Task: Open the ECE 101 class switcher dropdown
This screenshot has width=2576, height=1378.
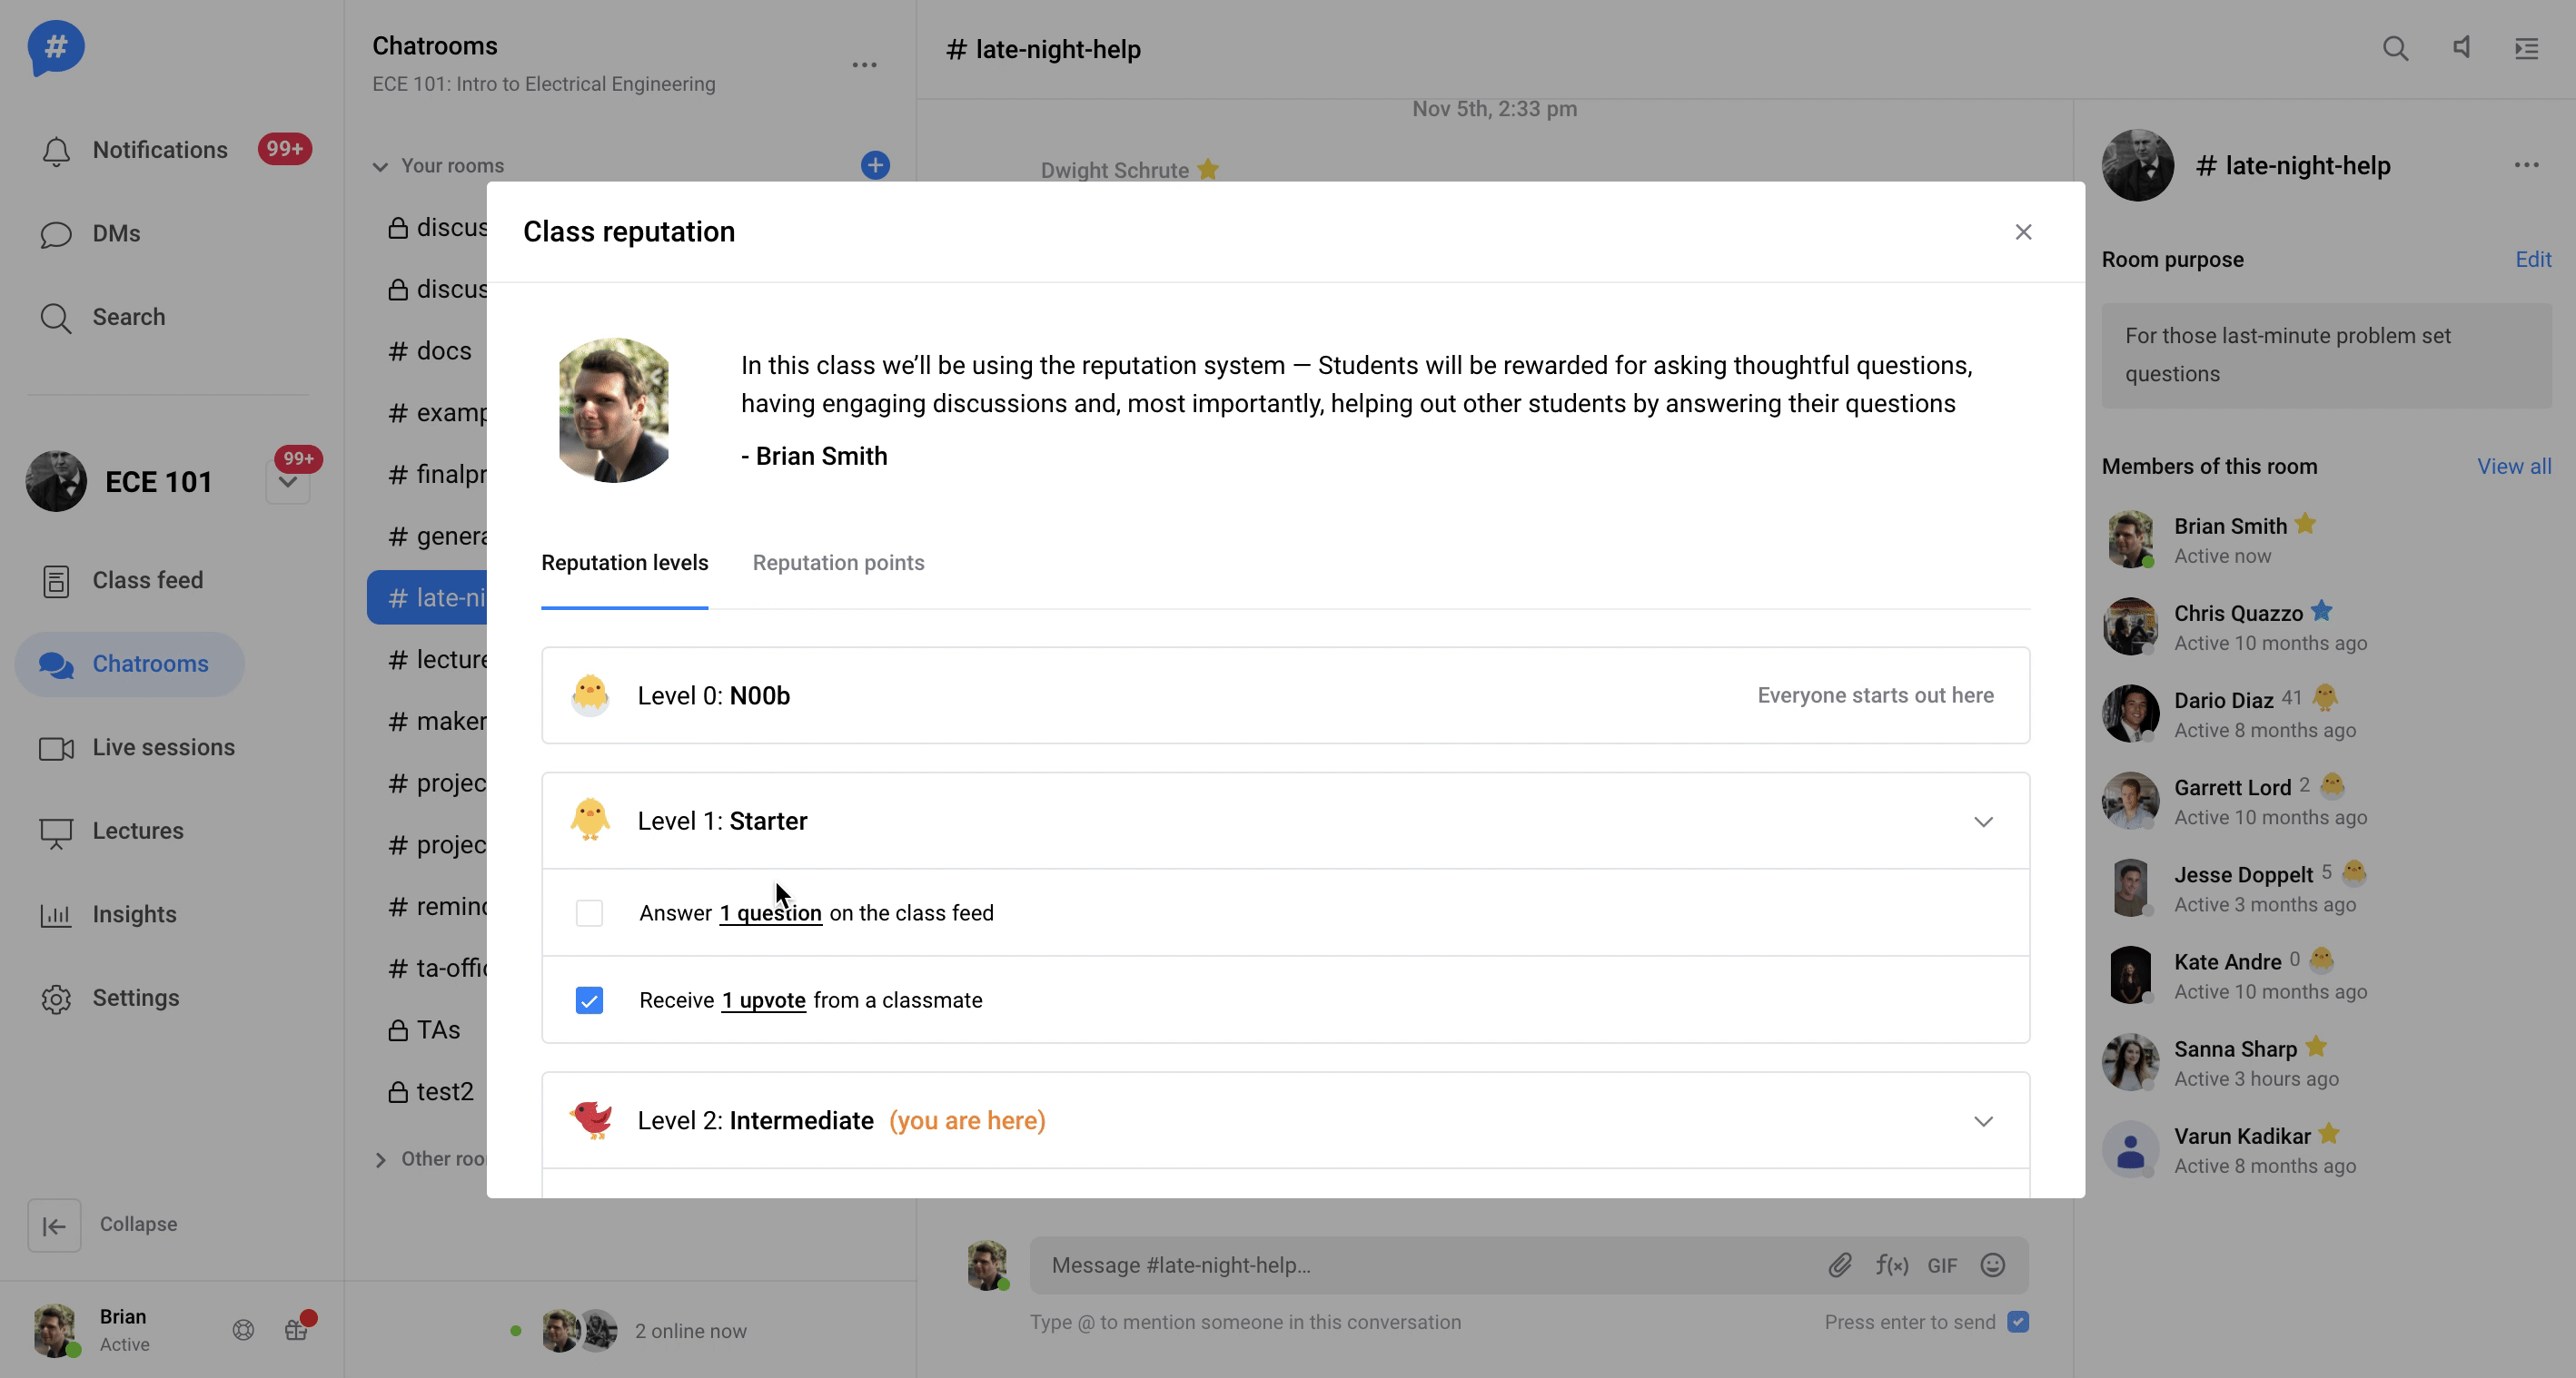Action: (288, 483)
